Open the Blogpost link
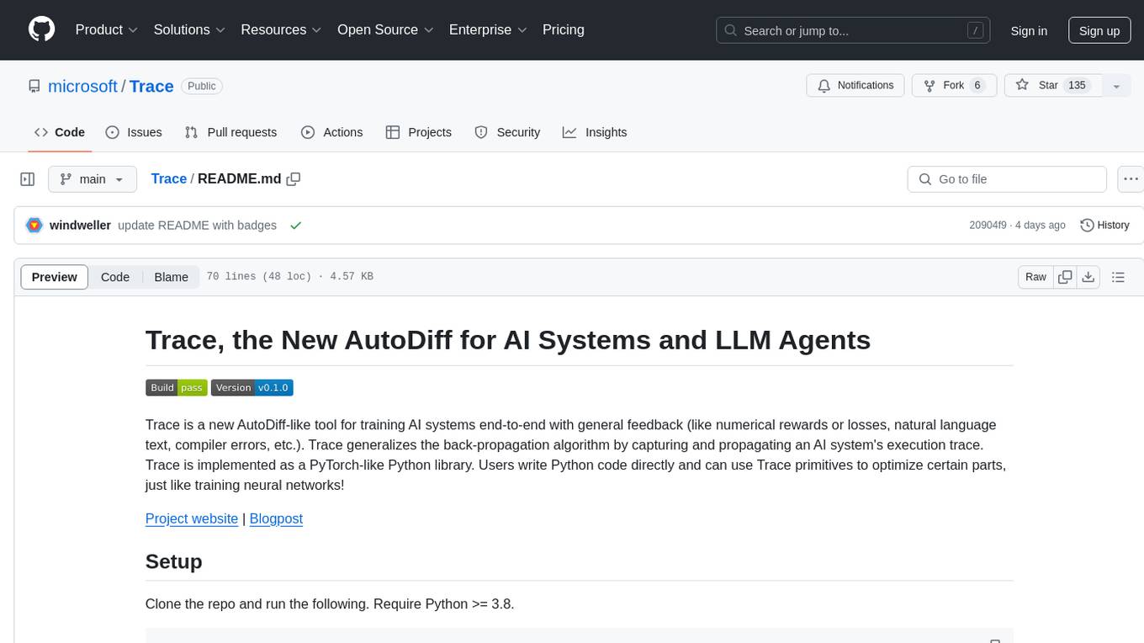 (x=276, y=518)
